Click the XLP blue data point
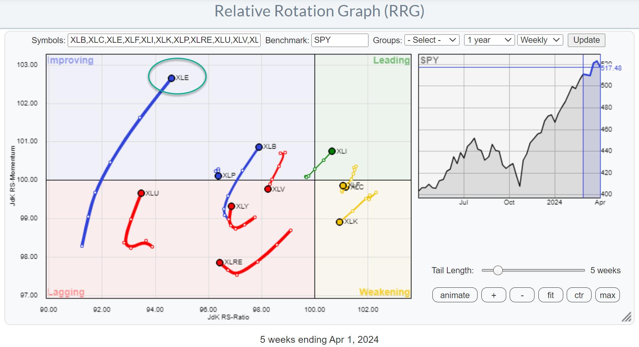This screenshot has width=639, height=347. [x=218, y=176]
